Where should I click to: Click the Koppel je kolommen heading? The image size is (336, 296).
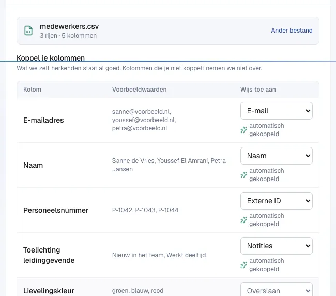pyautogui.click(x=51, y=58)
